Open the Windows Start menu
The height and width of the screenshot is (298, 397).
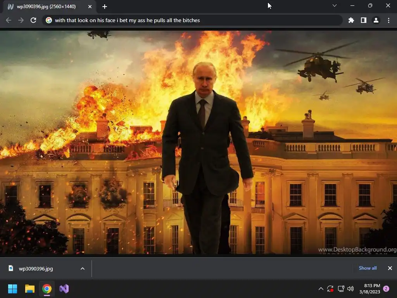pyautogui.click(x=12, y=289)
